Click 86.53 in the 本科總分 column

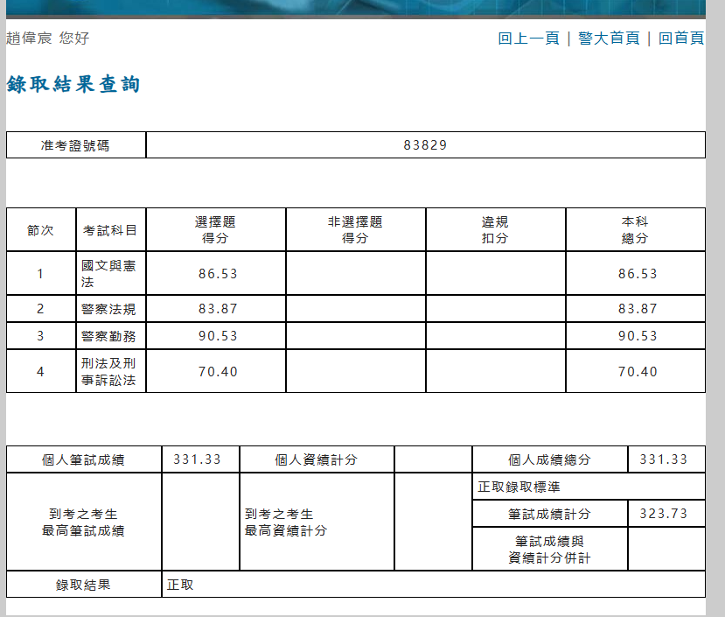pos(638,274)
